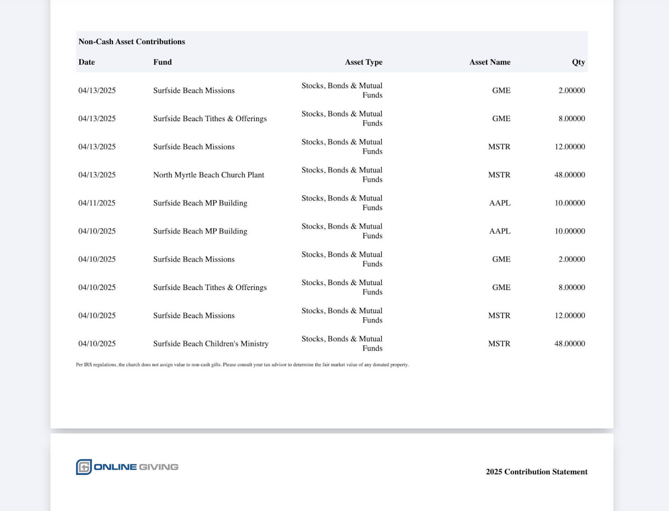Click the IRS regulations disclaimer text
Screen dimensions: 669x511
tap(242, 364)
